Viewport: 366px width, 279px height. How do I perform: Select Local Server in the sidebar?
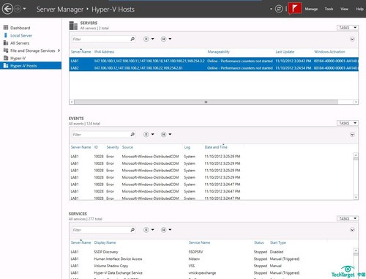[x=21, y=35]
